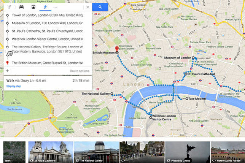Select the driving car travel mode
Viewport: 245px width, 163px height.
21,7
